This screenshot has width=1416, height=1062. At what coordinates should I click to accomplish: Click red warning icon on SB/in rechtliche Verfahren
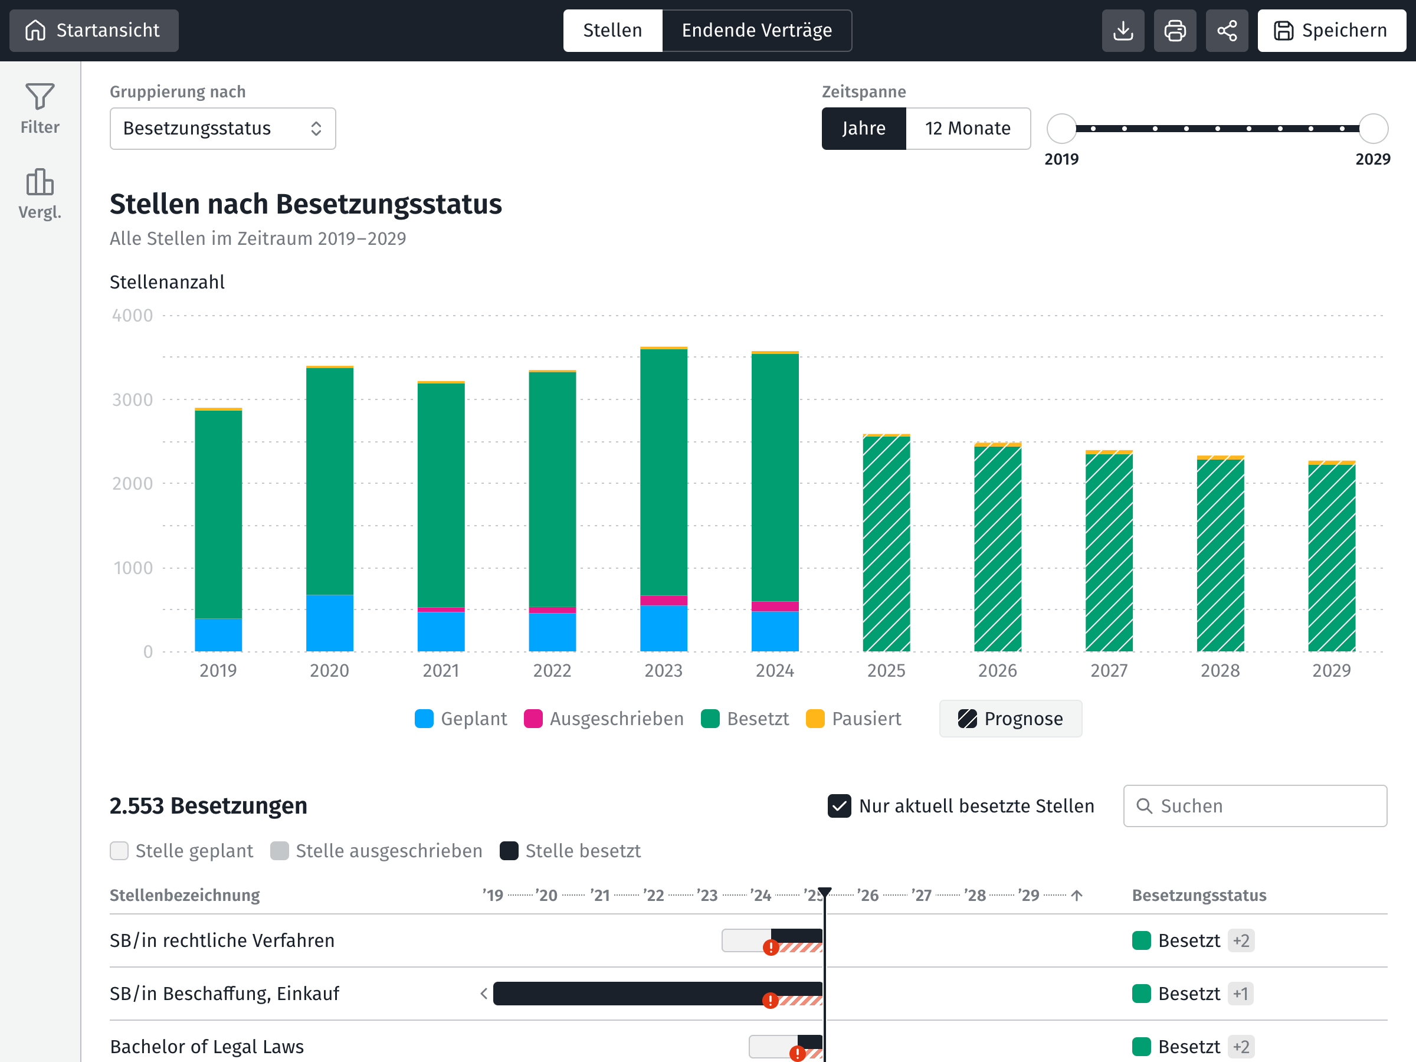tap(771, 948)
